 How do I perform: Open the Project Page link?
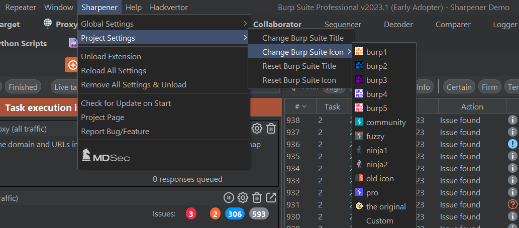(x=163, y=117)
